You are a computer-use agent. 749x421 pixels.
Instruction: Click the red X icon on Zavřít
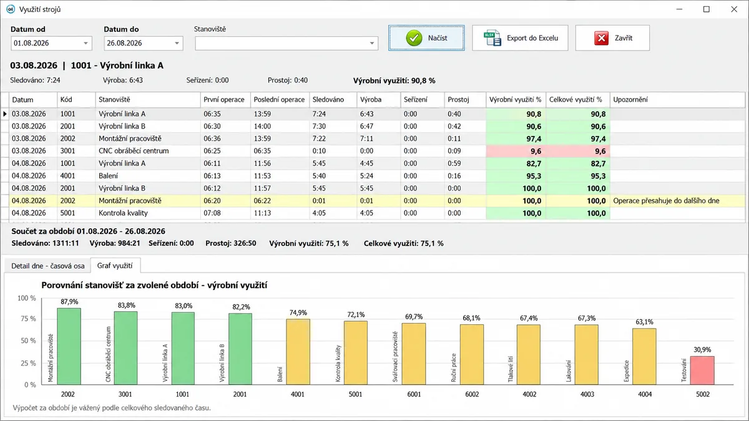coord(601,38)
